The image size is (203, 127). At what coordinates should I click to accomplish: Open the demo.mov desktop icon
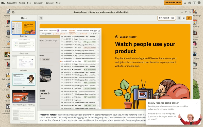(7, 56)
